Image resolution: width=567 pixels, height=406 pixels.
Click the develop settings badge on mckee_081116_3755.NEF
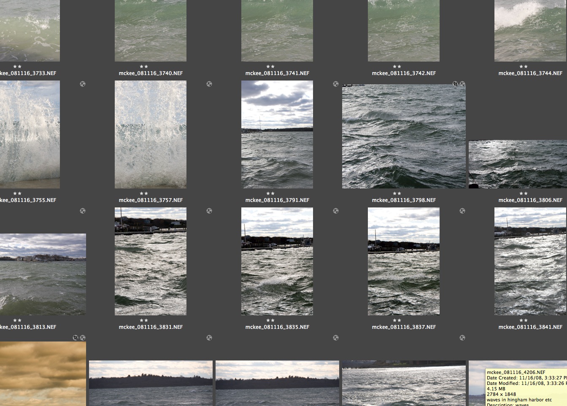(83, 84)
